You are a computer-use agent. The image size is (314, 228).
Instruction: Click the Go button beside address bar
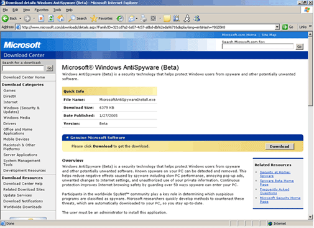pos(288,27)
